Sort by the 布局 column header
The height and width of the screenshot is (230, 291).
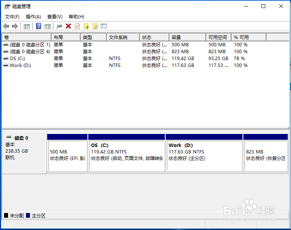66,38
